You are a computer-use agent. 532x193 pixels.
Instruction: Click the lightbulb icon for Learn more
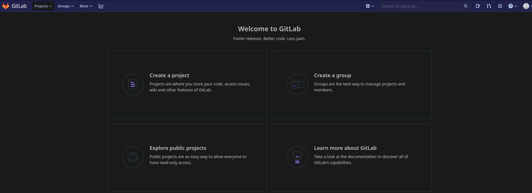pyautogui.click(x=297, y=157)
